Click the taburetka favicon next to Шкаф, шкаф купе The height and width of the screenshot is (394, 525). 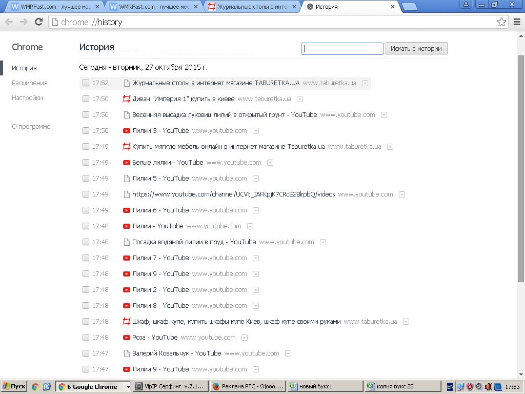[x=126, y=322]
